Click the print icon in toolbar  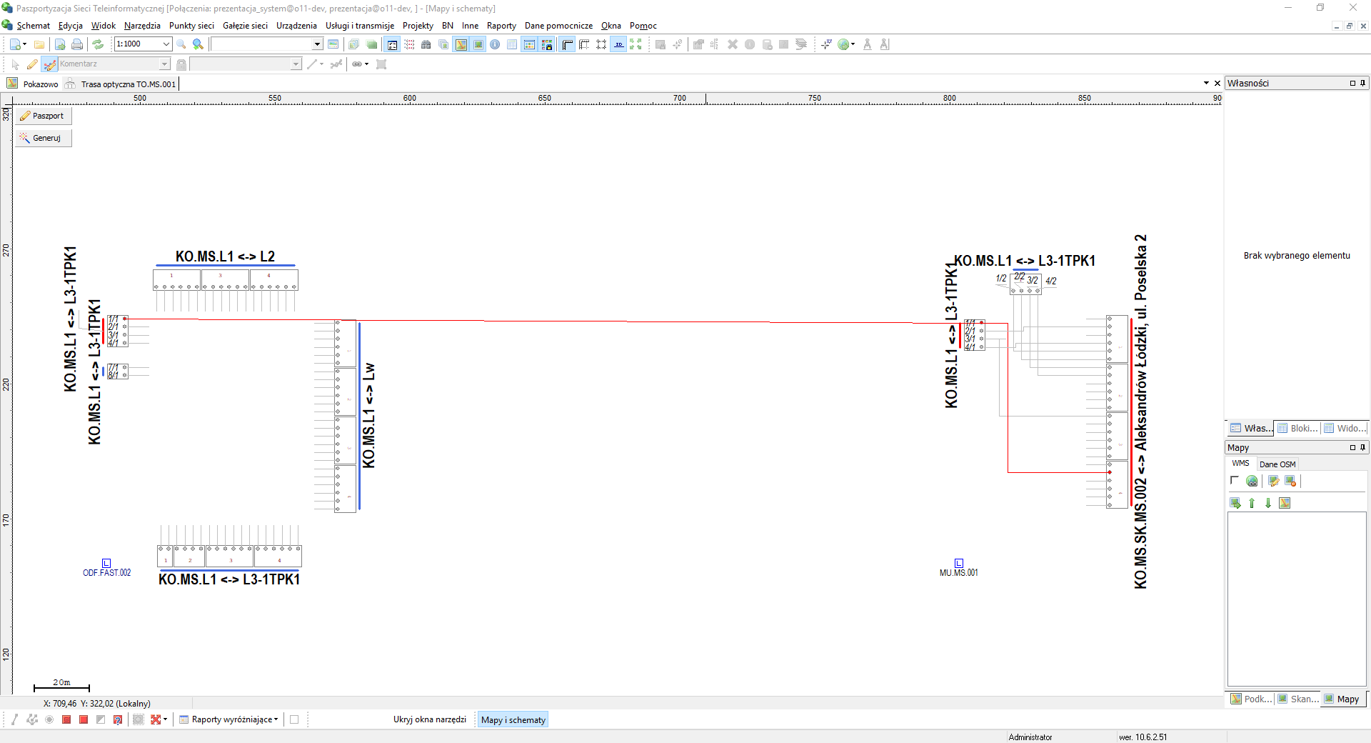click(77, 44)
